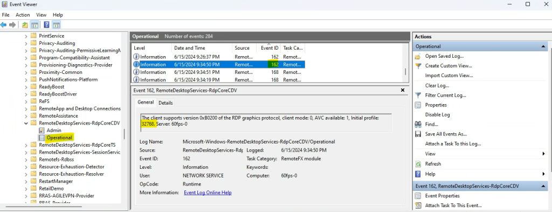
Task: Open Event Log Online Help link
Action: 208,193
